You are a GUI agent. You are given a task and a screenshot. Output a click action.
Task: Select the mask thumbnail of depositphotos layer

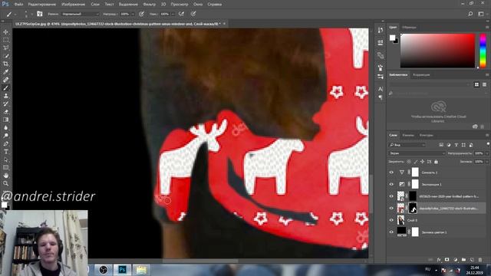coord(413,208)
